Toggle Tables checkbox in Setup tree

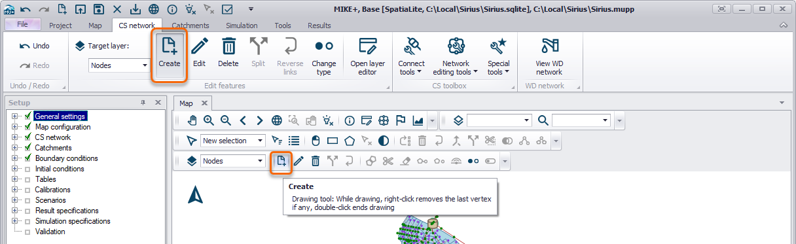(27, 179)
